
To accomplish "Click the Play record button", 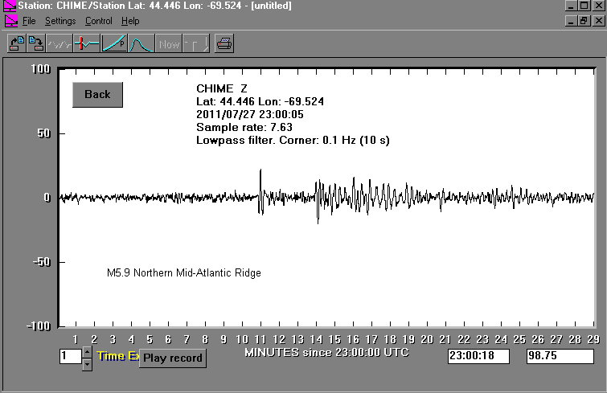I will coord(172,358).
